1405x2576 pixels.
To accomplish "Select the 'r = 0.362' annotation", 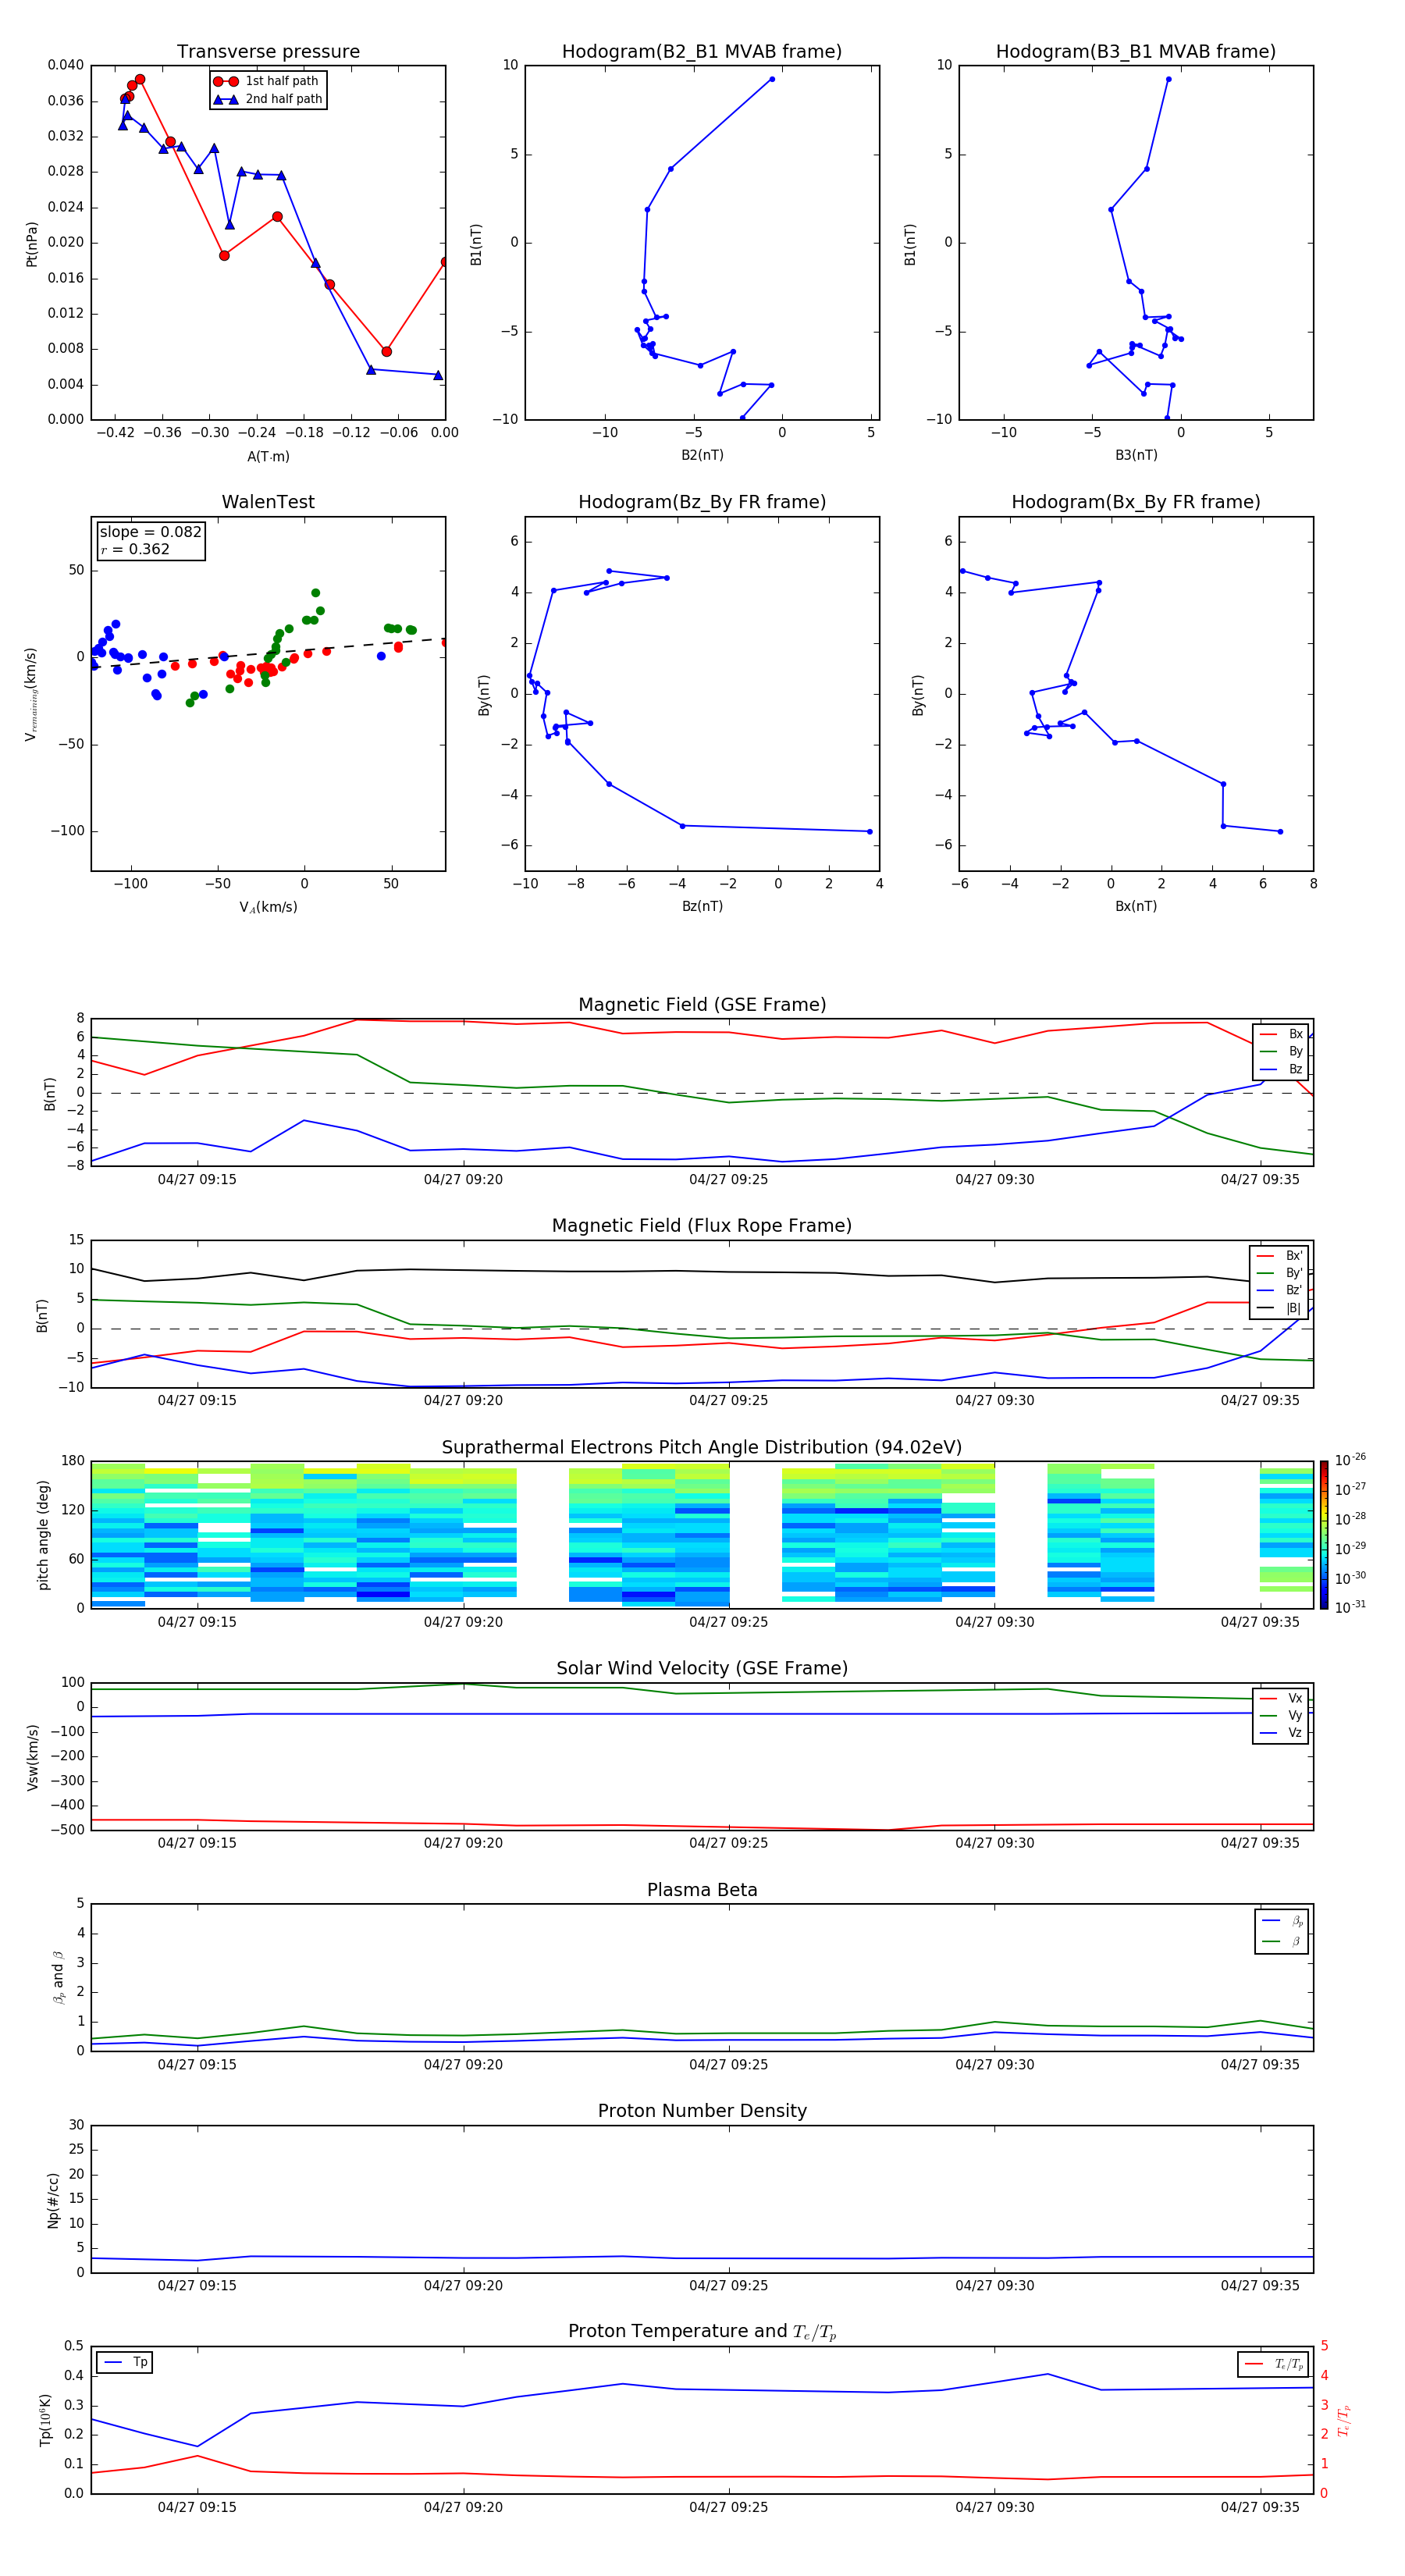I will pos(135,550).
